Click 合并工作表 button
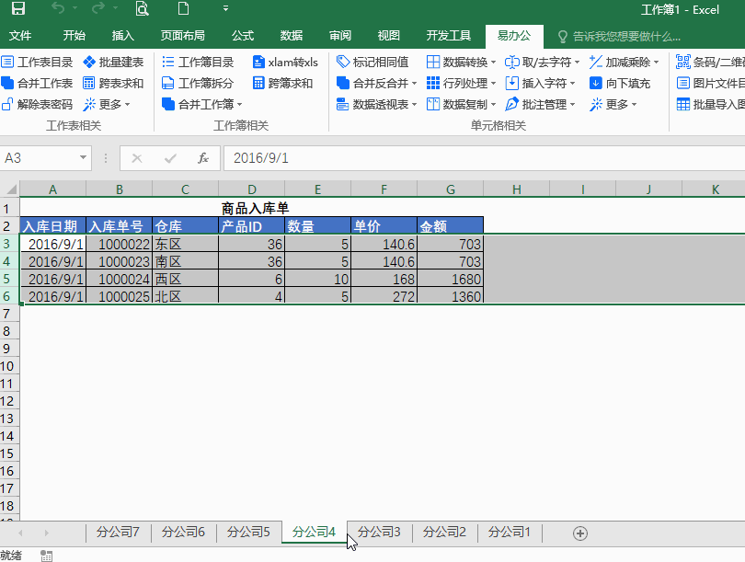This screenshot has height=562, width=745. (37, 83)
